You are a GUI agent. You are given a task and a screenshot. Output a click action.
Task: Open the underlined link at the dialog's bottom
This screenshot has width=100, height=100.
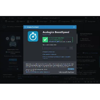point(38,72)
